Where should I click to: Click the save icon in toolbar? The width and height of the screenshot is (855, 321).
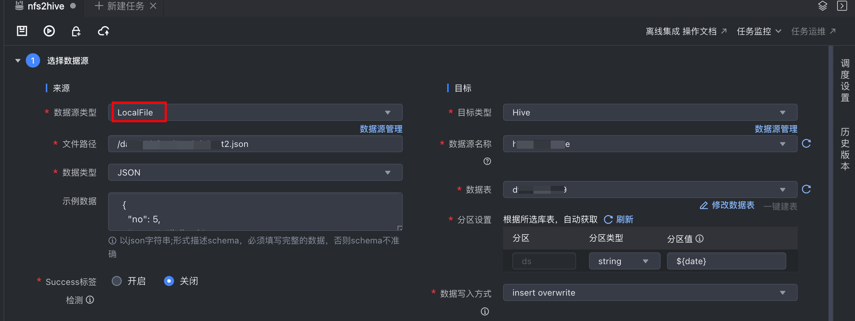pos(22,31)
